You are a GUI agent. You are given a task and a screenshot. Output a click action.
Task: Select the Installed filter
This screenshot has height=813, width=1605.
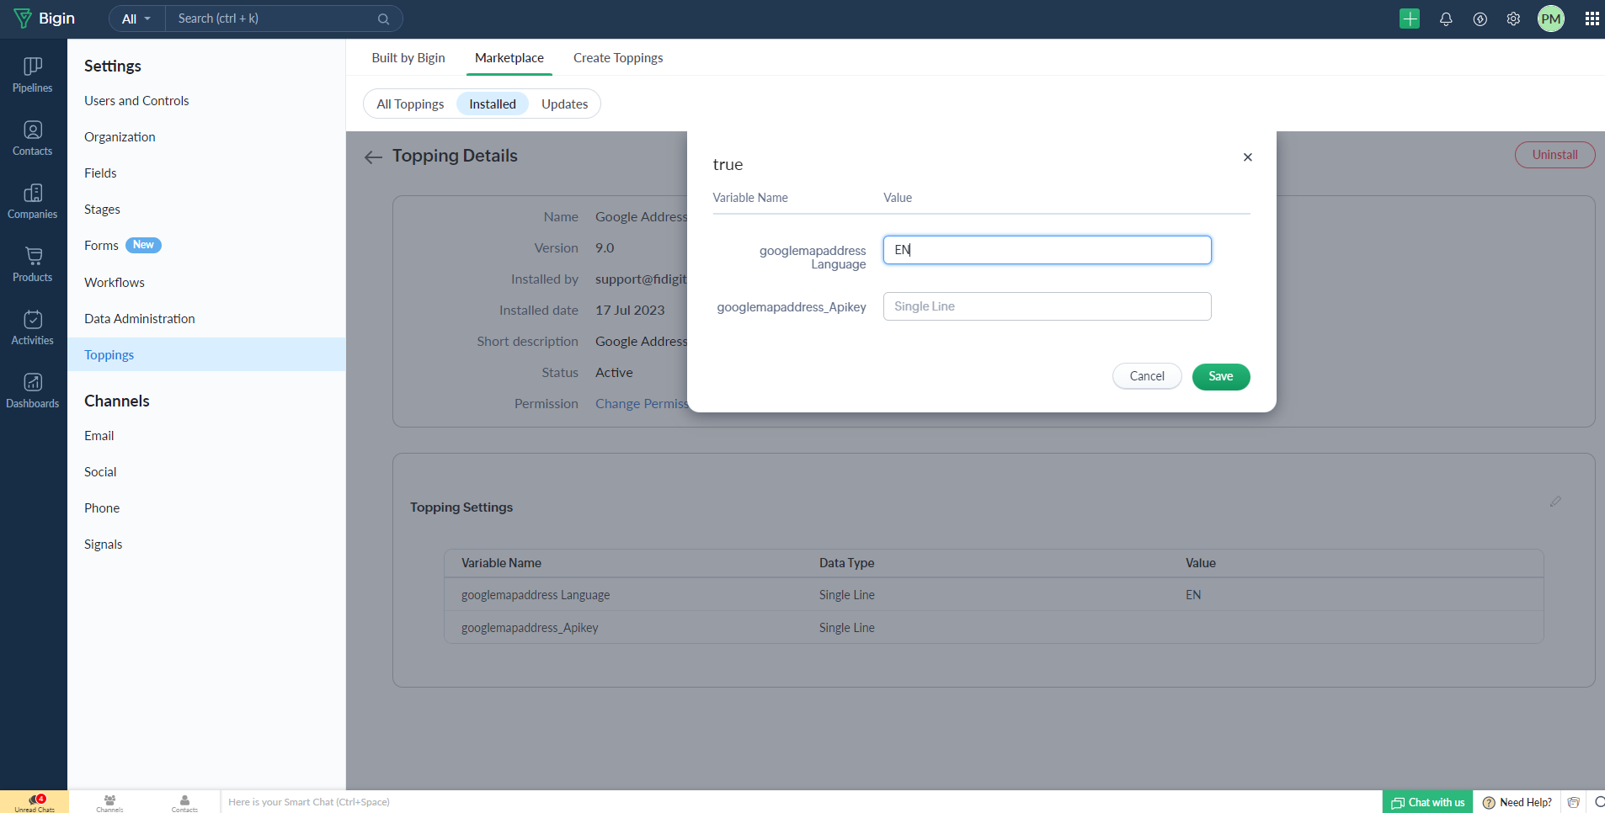click(493, 104)
